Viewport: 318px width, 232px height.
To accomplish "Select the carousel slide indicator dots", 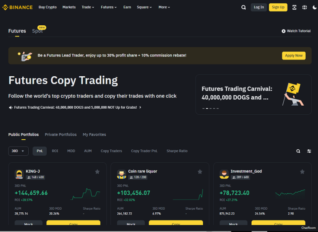I will point(211,108).
